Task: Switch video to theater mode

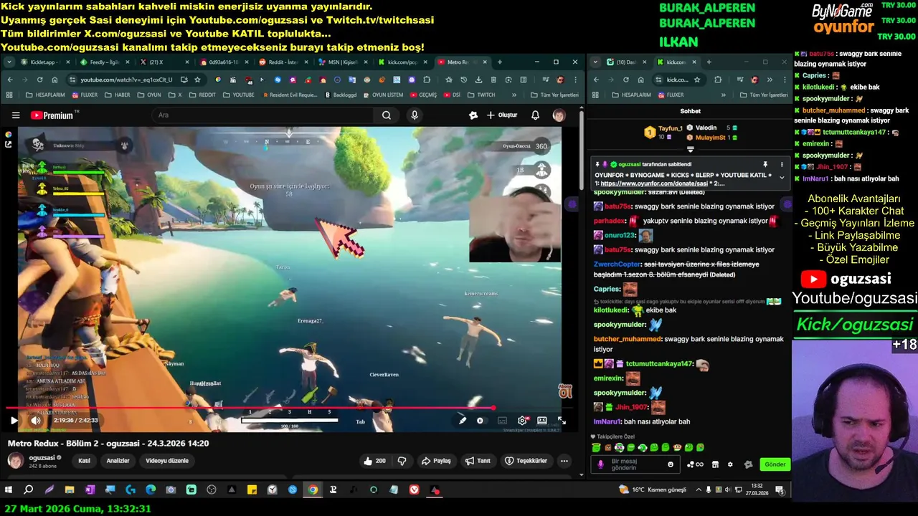Action: 542,421
